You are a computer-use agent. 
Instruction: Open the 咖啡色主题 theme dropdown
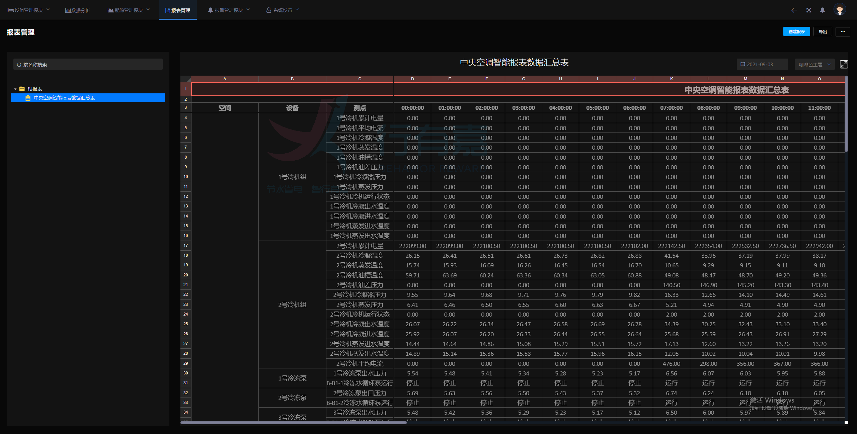point(814,64)
